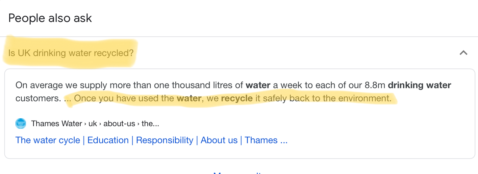Open 'The water cycle' at the link title's start
This screenshot has height=174, width=478.
point(48,140)
